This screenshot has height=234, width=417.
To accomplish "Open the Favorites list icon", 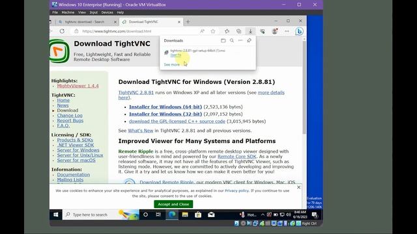I will (x=227, y=31).
